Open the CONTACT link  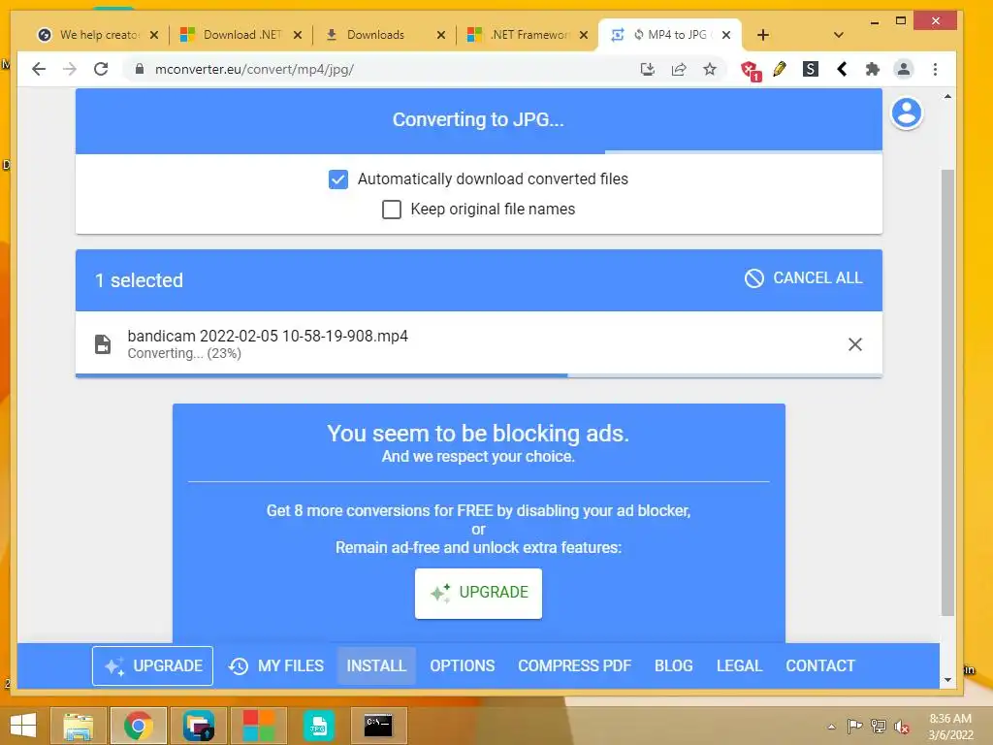pyautogui.click(x=820, y=665)
